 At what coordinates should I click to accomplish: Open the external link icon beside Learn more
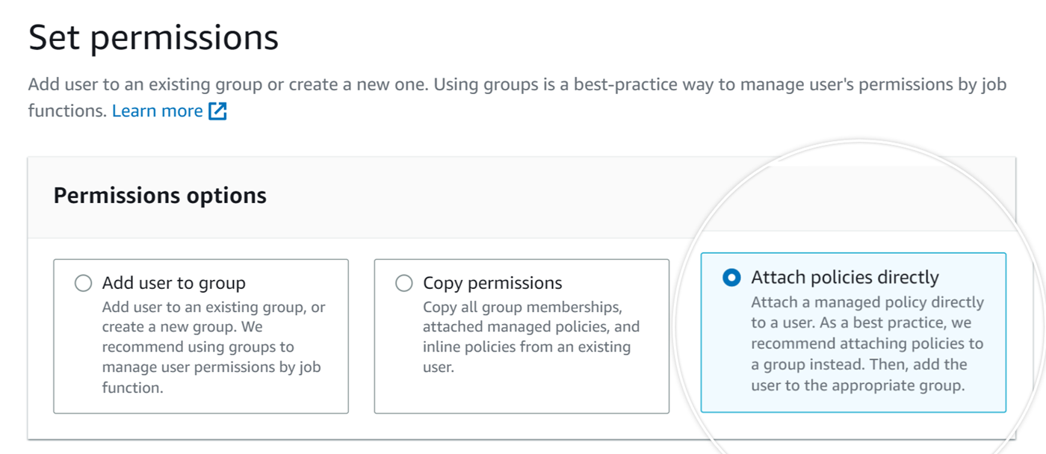217,111
